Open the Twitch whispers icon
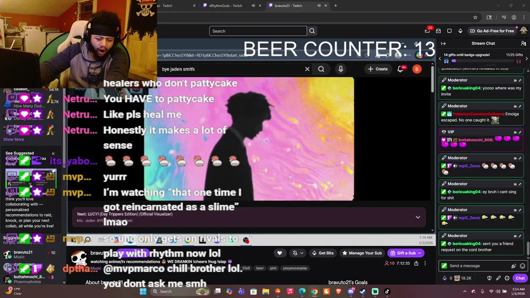Screen dimensions: 530x298 pos(449,31)
